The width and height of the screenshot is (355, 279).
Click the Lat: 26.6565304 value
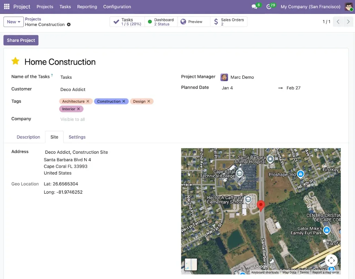(x=61, y=184)
